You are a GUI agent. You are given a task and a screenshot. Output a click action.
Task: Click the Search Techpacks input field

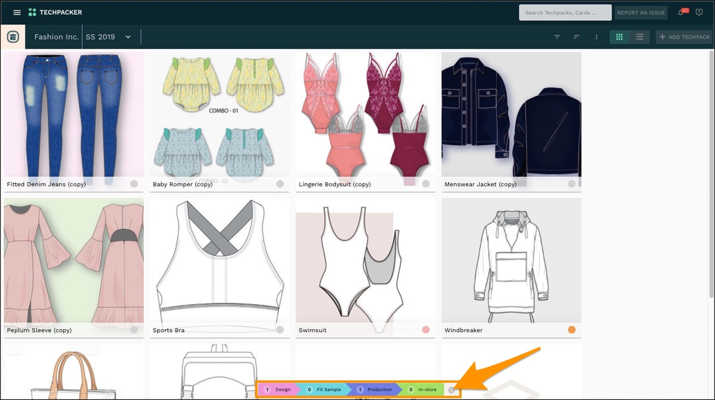click(x=565, y=12)
